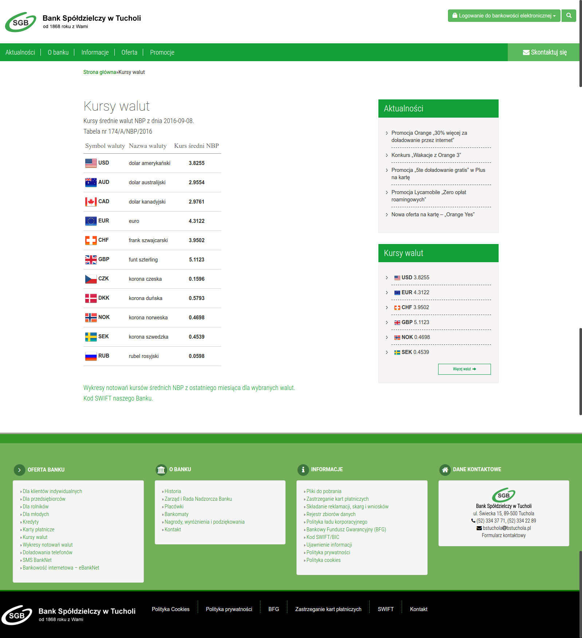Open the Promocje menu item

point(162,52)
